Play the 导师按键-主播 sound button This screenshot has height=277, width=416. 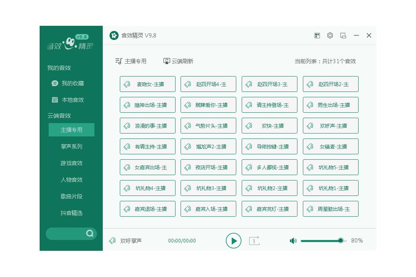pyautogui.click(x=269, y=146)
